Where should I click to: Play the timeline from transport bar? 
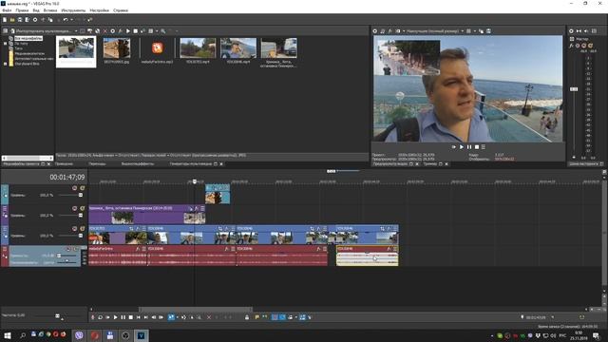[116, 317]
